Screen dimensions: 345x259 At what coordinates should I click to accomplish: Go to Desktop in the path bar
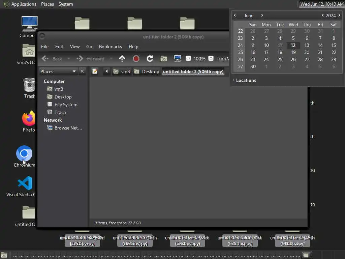(147, 71)
